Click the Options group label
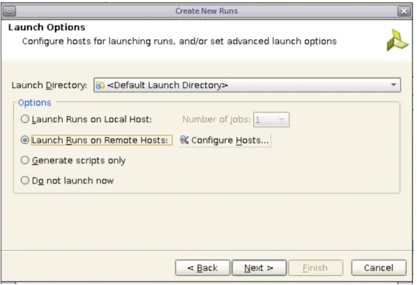 click(x=35, y=102)
